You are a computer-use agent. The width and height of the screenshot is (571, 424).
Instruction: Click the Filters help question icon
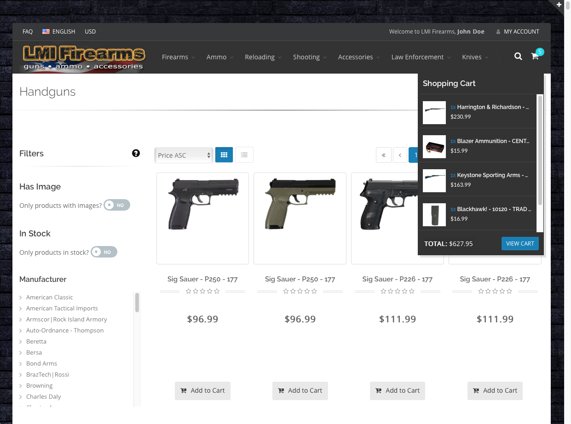136,153
